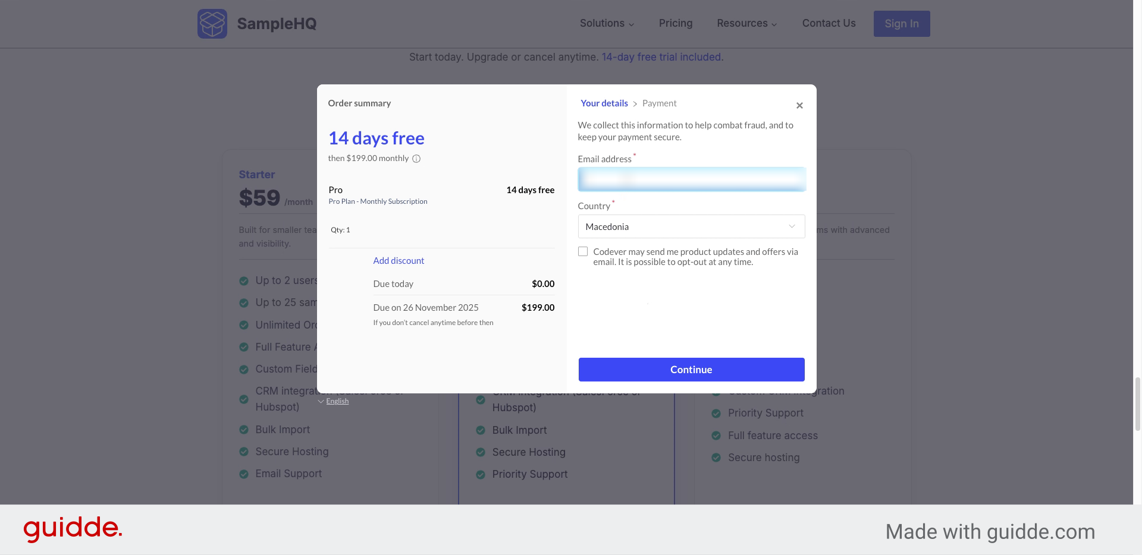Click the Add discount link
The height and width of the screenshot is (555, 1142).
pos(399,261)
